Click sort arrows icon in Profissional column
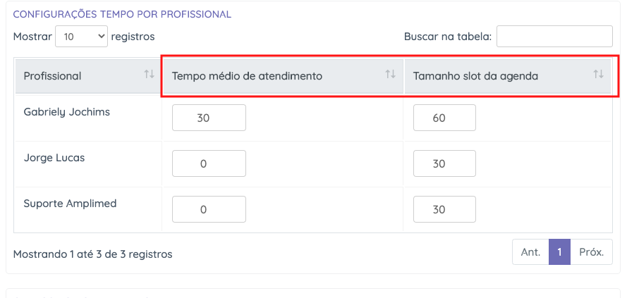This screenshot has width=627, height=298. [149, 74]
